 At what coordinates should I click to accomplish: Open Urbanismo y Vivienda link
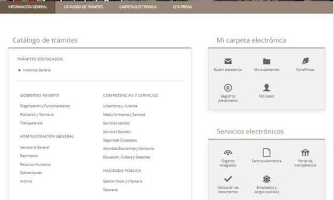[x=120, y=106]
